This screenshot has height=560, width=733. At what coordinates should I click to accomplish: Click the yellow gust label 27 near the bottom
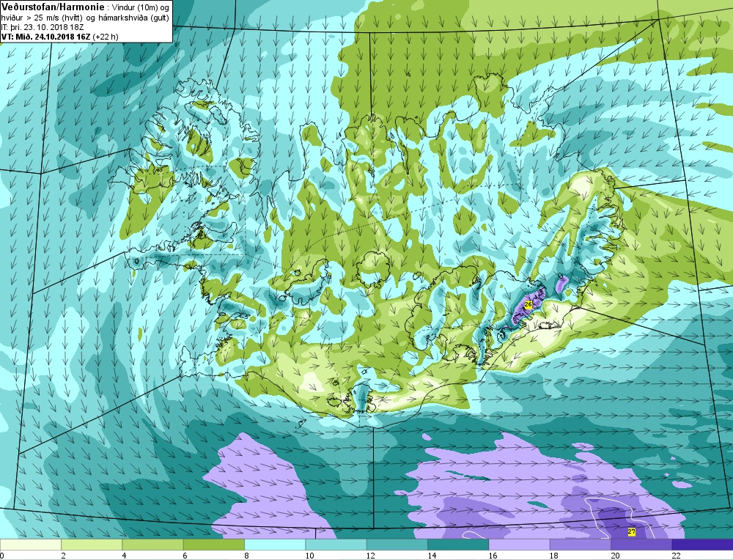point(632,532)
